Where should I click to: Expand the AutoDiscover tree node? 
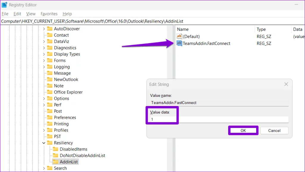click(44, 29)
